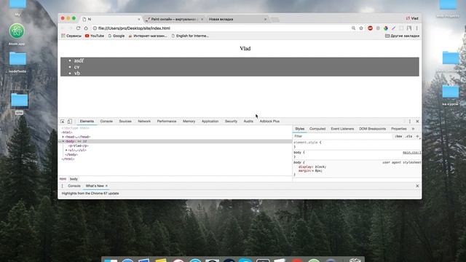Viewport: 466px width, 262px height.
Task: Open the Adblock Plus DevTools tab
Action: [269, 122]
